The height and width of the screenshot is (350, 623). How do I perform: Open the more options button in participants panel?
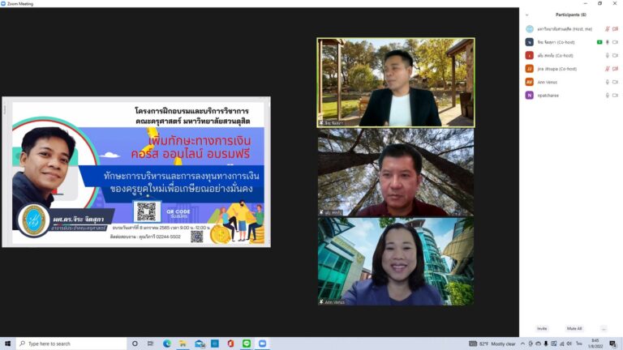click(x=604, y=329)
